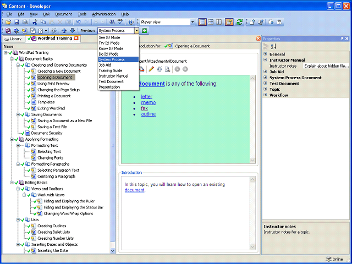Toggle the single pane layout button

click(202, 22)
